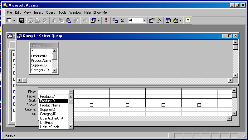Viewport: 248px width, 140px height.
Task: Launch the Build expression wand icon
Action: 159,20
